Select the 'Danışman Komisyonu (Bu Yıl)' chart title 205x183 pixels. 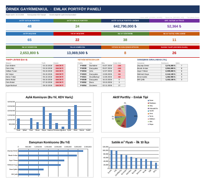49,142
